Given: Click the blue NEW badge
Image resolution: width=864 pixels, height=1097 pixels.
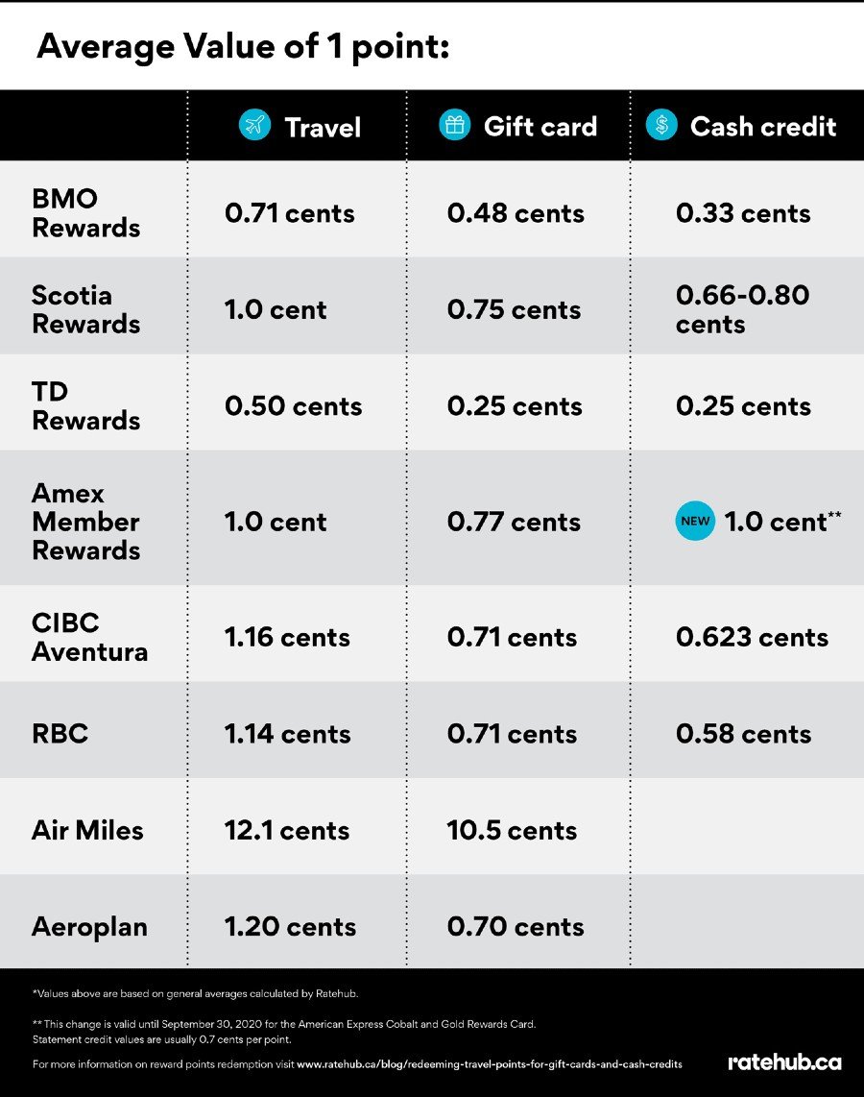Looking at the screenshot, I should pos(695,522).
